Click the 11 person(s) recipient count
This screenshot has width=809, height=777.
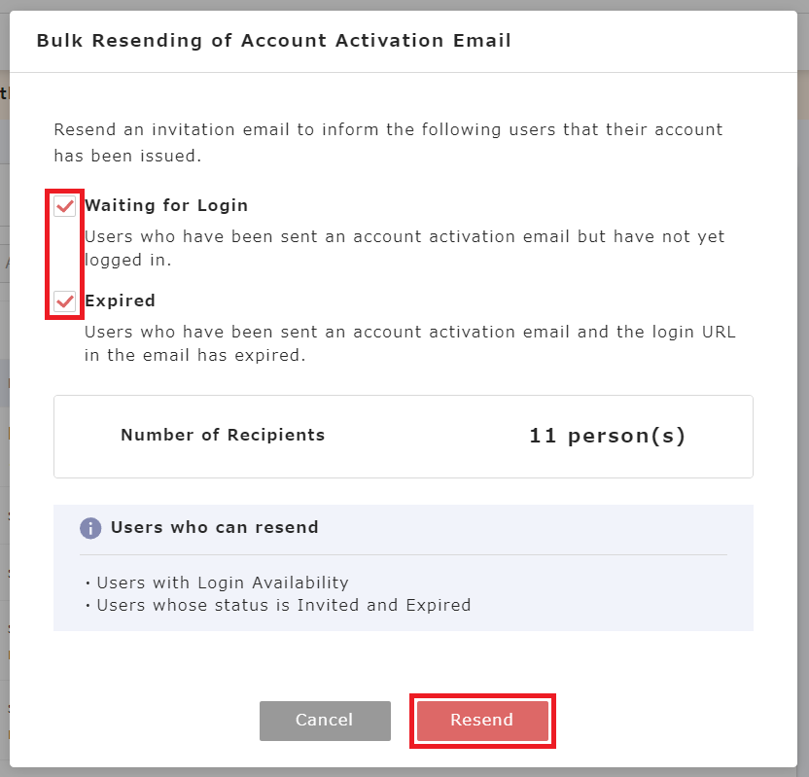(x=607, y=436)
